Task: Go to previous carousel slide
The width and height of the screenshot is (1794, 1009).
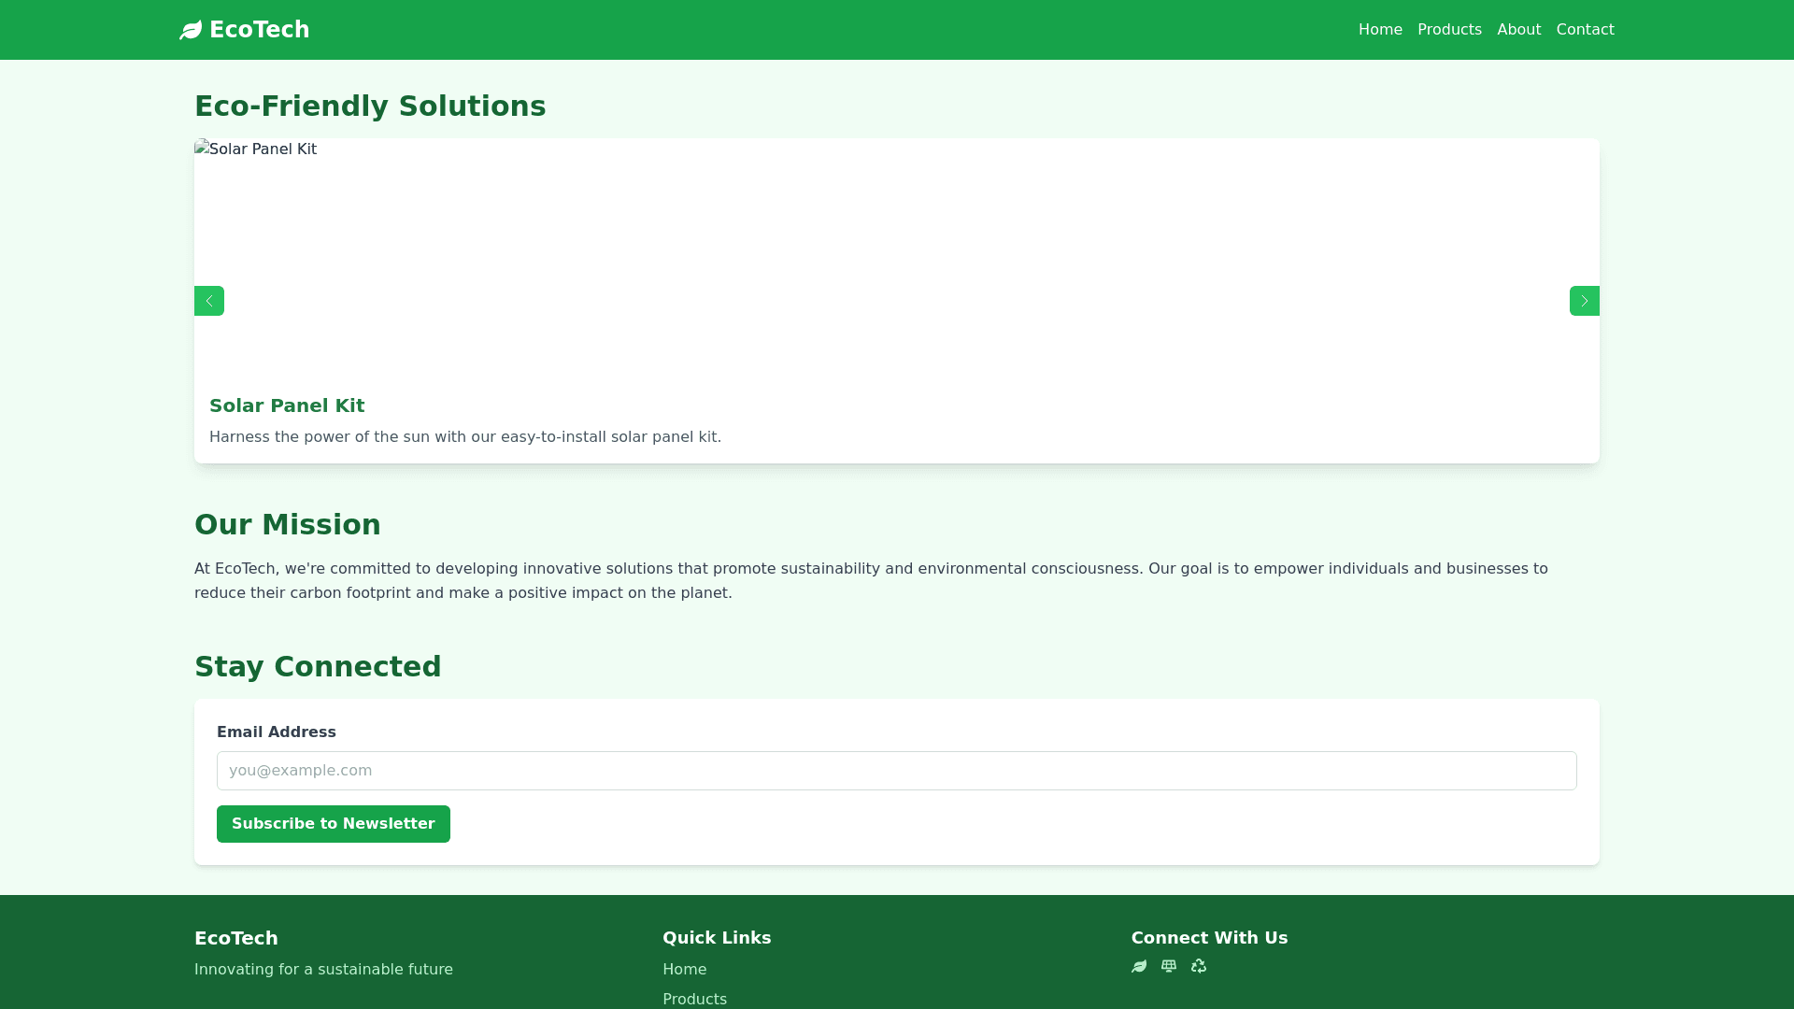Action: (x=209, y=301)
